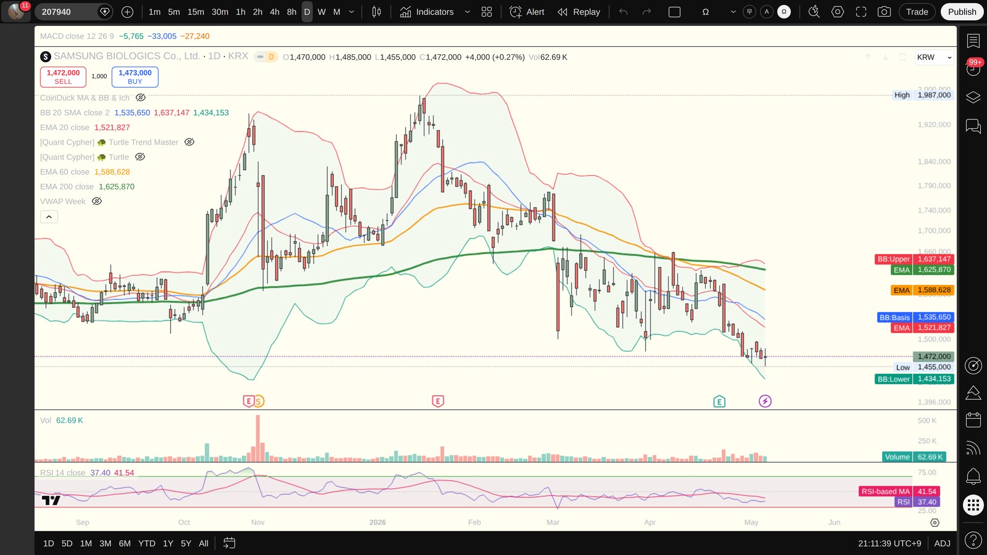Screen dimensions: 987x555
Task: Open the layout setup square icon
Action: (x=674, y=12)
